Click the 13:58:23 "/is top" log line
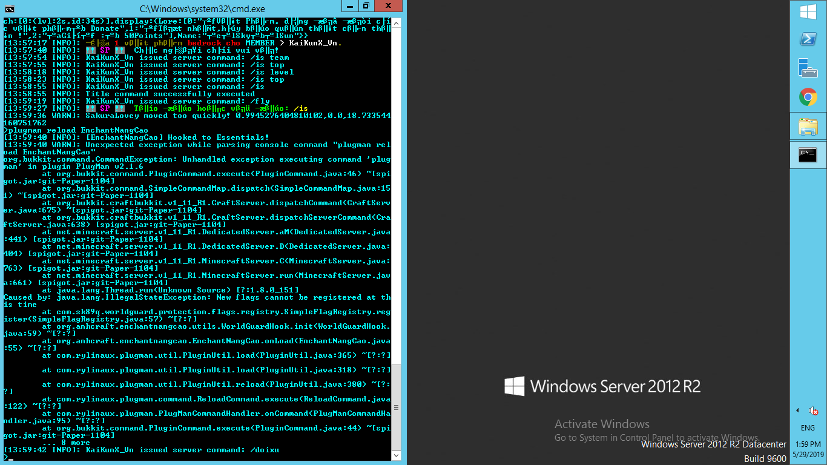 (x=144, y=79)
